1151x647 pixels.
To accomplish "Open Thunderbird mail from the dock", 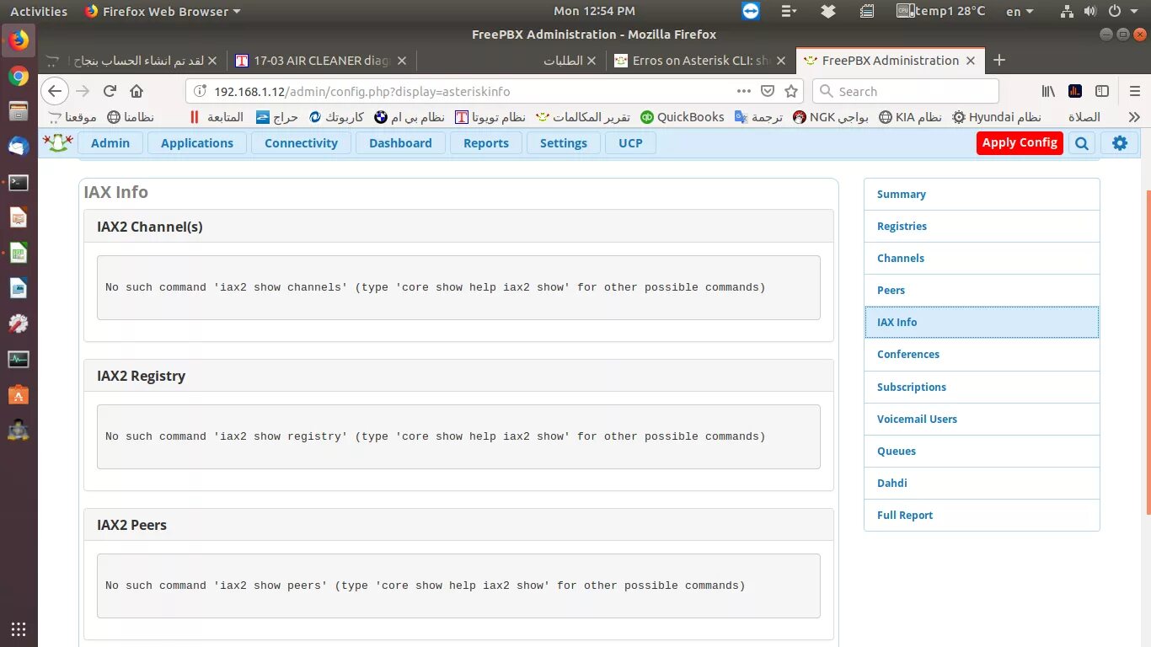I will point(19,147).
